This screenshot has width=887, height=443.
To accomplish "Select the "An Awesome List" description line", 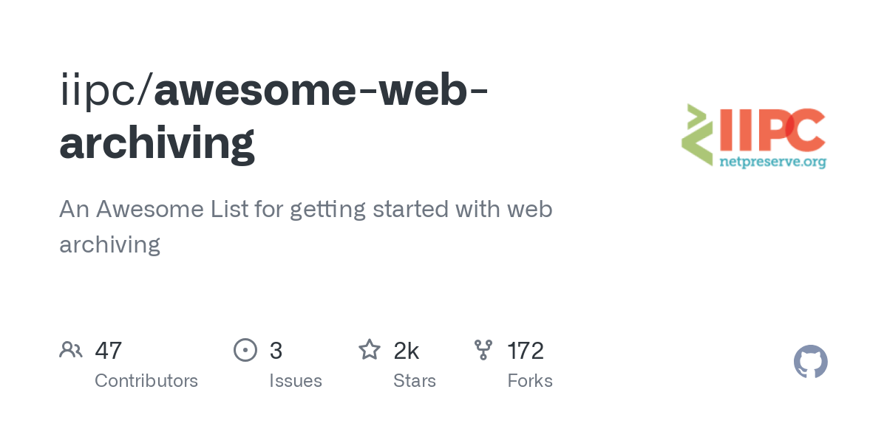I will click(305, 209).
